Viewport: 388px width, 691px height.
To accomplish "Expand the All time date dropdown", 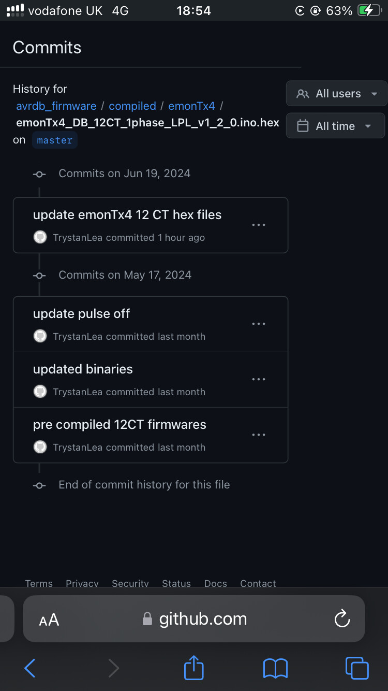I will 335,126.
